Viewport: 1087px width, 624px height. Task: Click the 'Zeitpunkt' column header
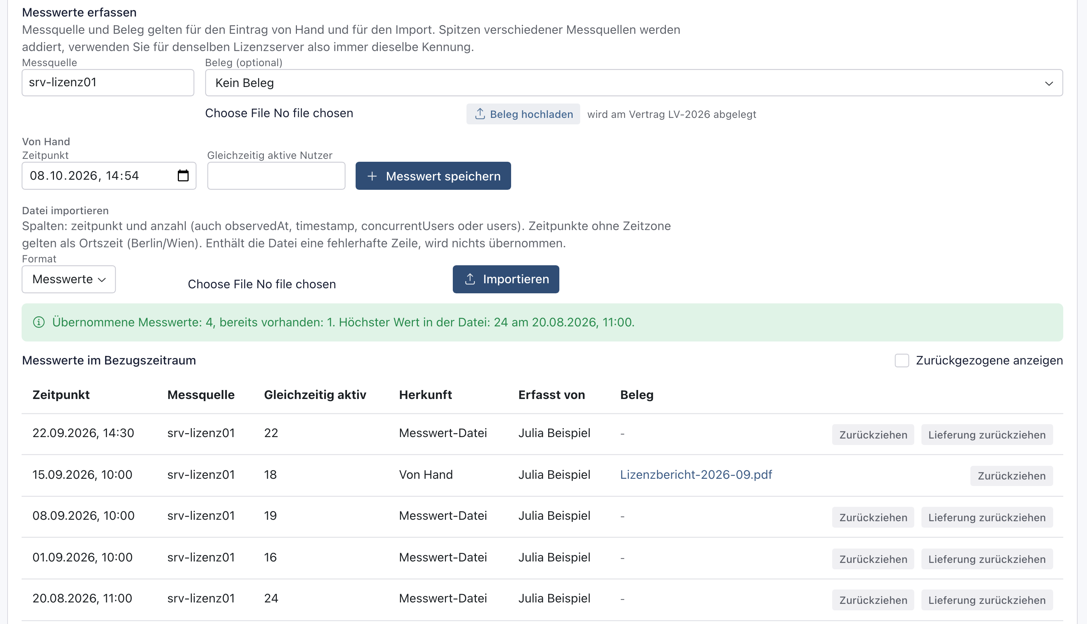(x=61, y=395)
